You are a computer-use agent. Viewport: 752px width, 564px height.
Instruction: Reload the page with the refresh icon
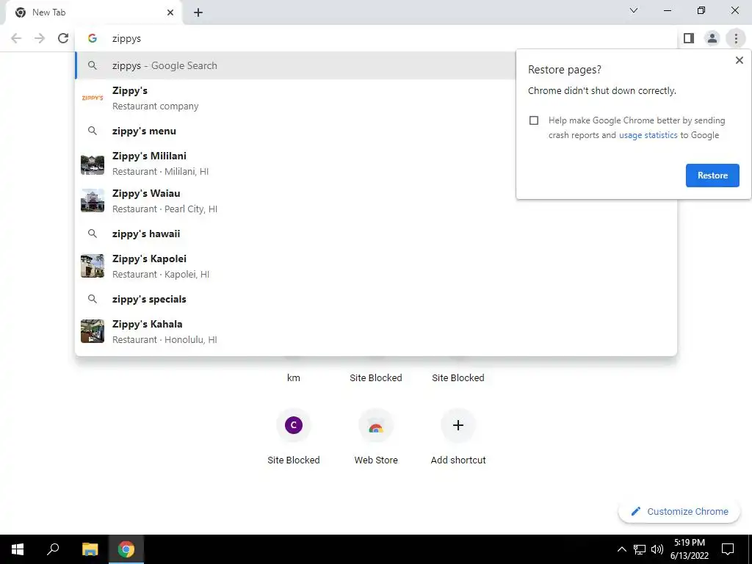point(63,38)
